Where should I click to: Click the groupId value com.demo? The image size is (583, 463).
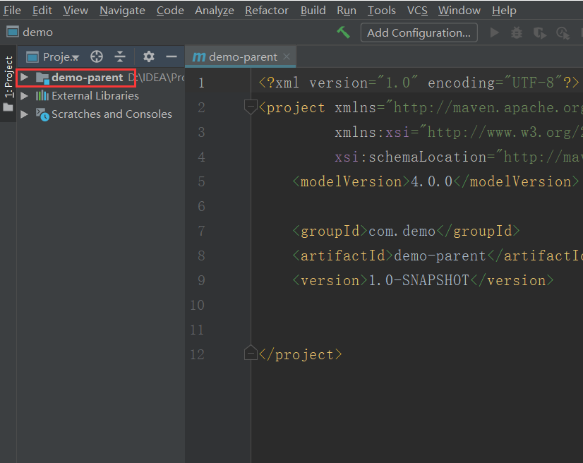[402, 231]
